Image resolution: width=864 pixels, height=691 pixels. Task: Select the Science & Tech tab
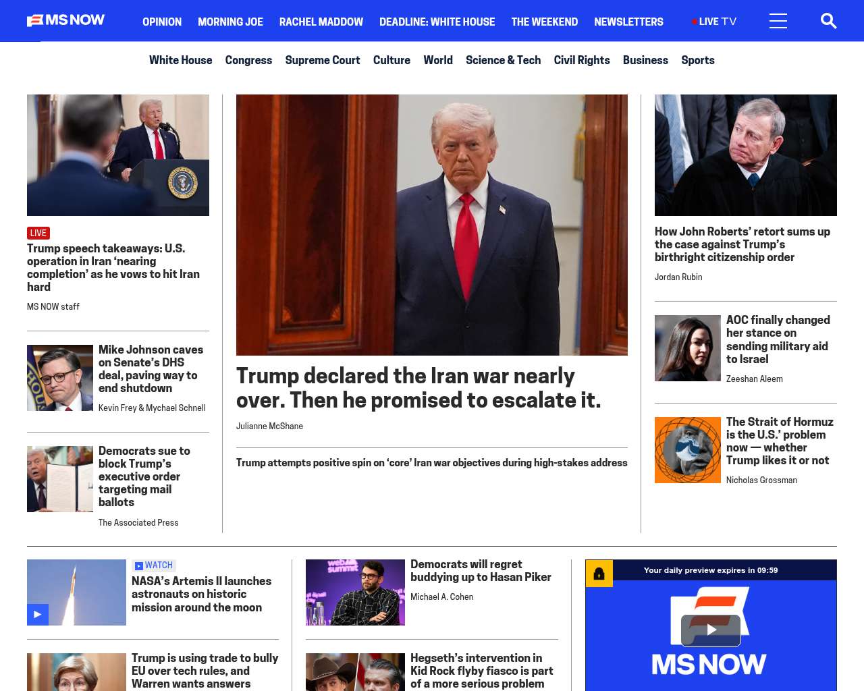pos(503,60)
